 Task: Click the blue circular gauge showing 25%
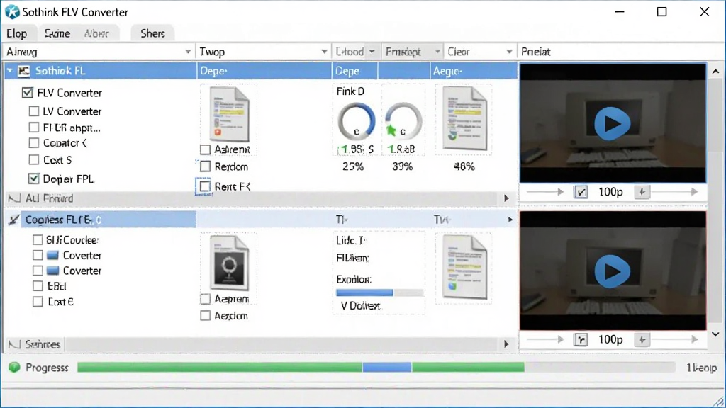coord(356,122)
